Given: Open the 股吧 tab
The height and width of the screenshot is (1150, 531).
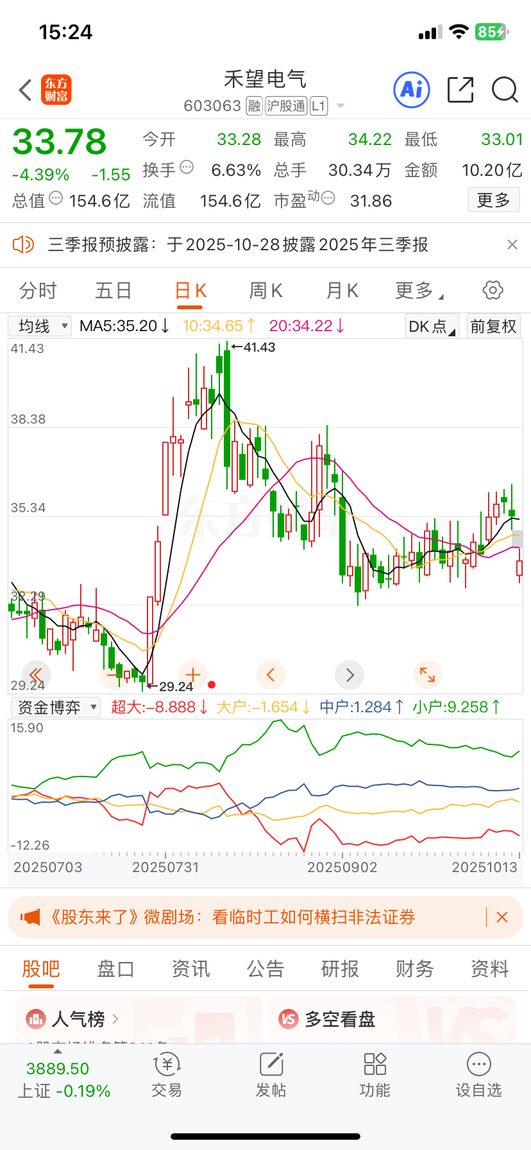Looking at the screenshot, I should point(41,969).
